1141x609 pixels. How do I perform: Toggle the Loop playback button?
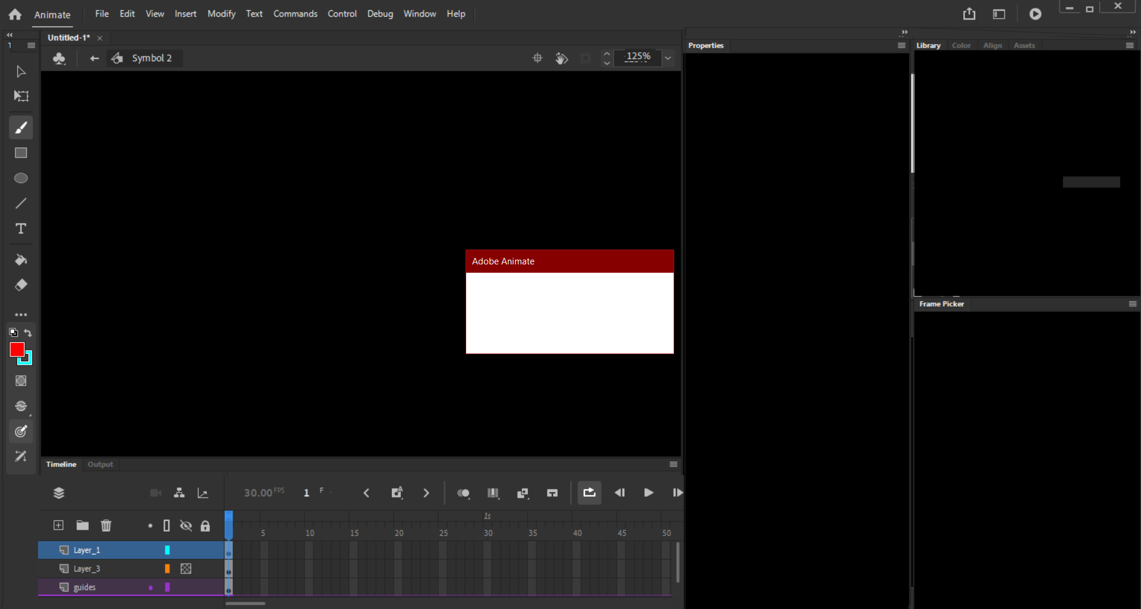(589, 493)
